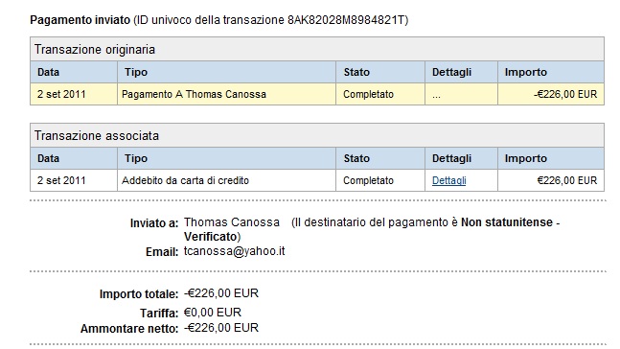The image size is (620, 349).
Task: Click the email address tcanossa@yahoo.it
Action: pyautogui.click(x=234, y=251)
